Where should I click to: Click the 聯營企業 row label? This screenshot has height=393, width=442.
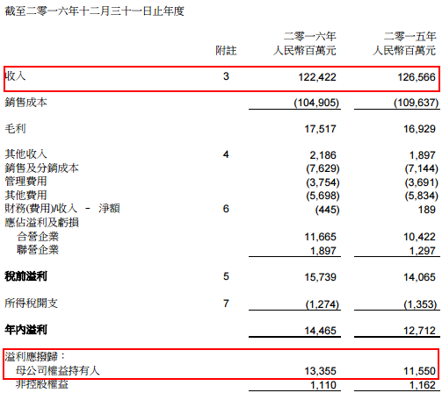click(x=38, y=250)
